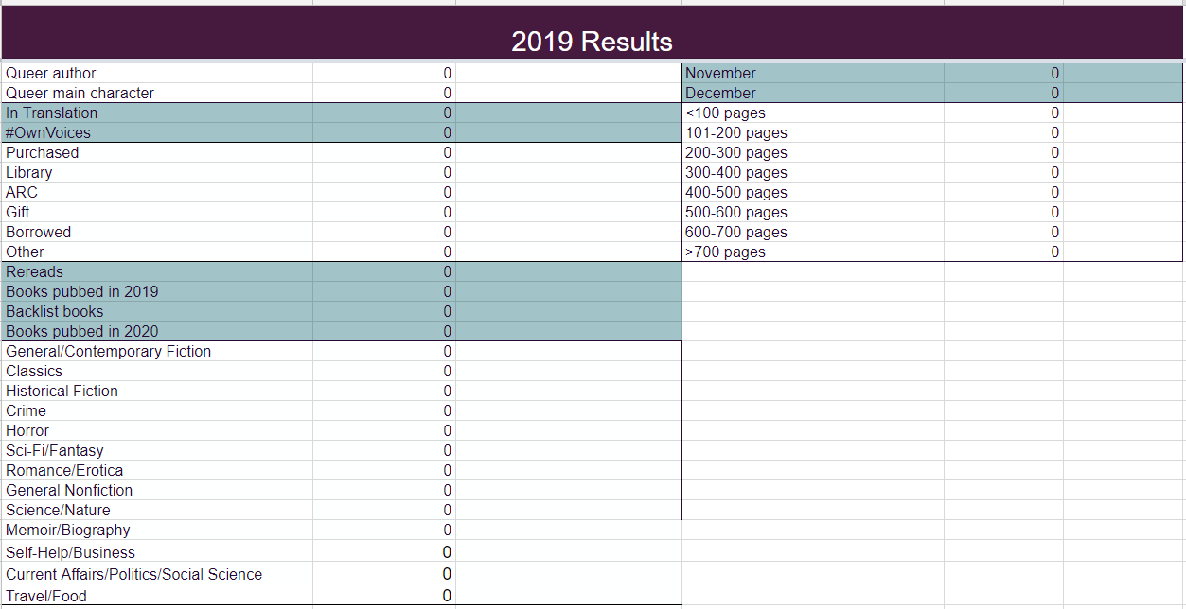The image size is (1186, 609).
Task: Select the 0 count beside Crime
Action: coord(384,410)
